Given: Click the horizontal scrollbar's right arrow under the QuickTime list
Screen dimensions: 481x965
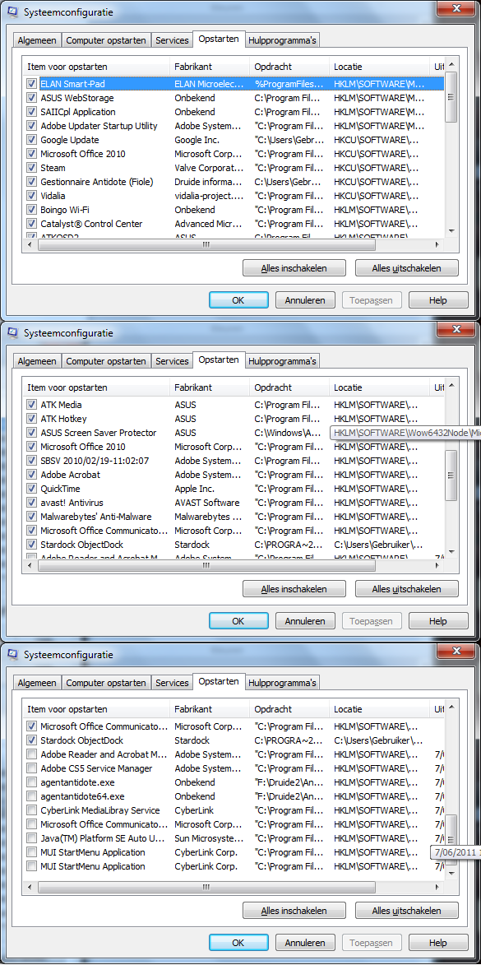Looking at the screenshot, I should pos(437,566).
